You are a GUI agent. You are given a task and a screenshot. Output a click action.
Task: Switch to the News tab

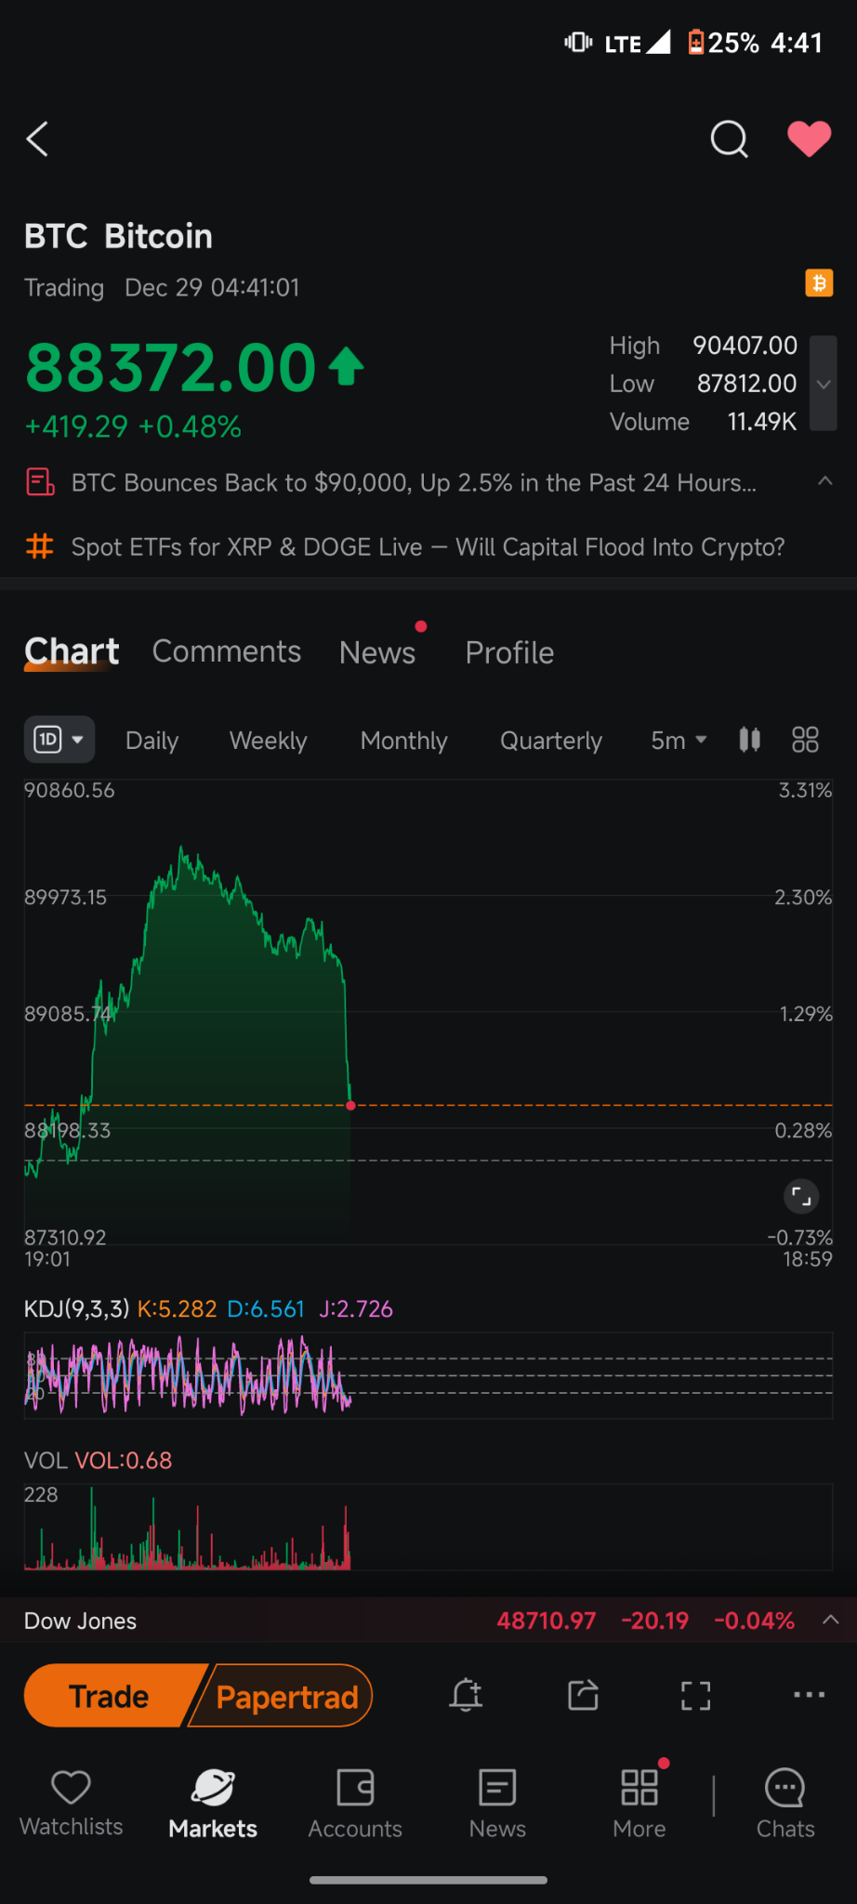pos(377,652)
